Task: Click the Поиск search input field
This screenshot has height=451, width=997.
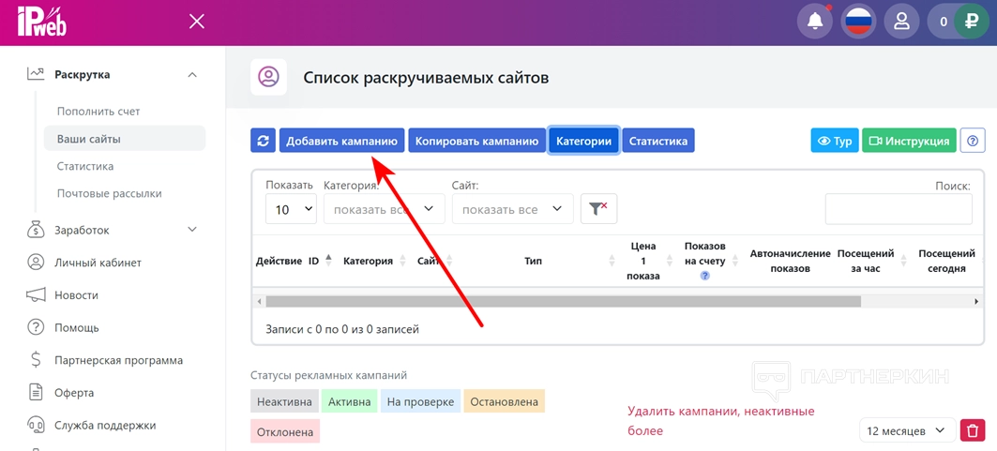Action: [x=899, y=209]
